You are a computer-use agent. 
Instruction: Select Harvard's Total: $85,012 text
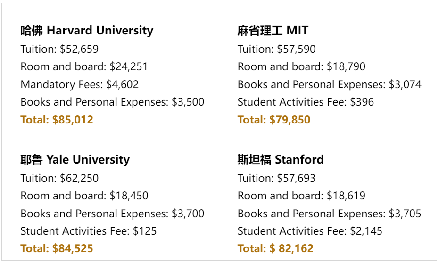(x=57, y=120)
